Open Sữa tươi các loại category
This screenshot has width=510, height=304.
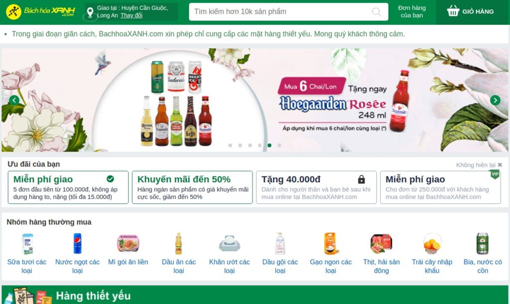coord(27,254)
